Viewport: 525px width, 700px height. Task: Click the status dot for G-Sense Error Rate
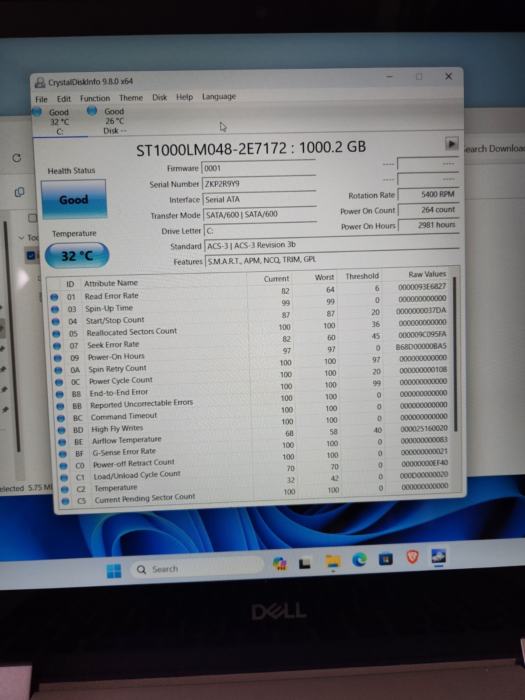[63, 454]
